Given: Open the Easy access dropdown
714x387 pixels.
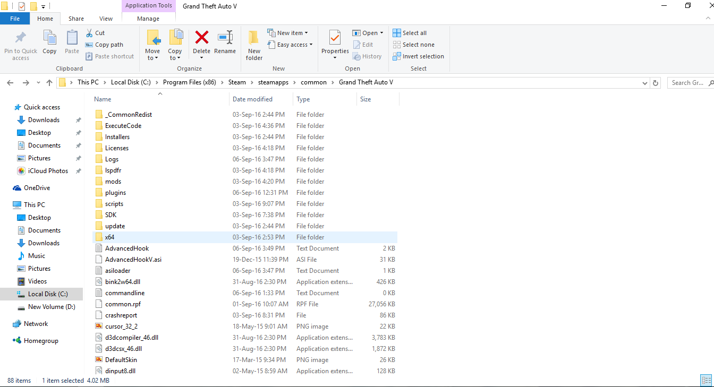Looking at the screenshot, I should 290,45.
